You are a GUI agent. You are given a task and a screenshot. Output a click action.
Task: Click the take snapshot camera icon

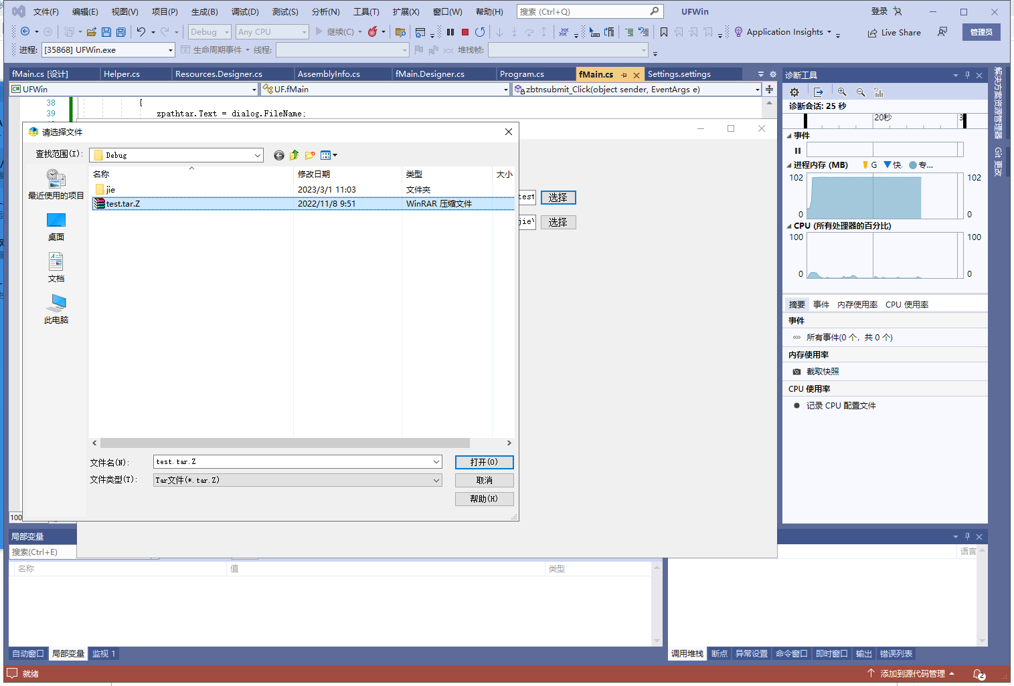point(796,371)
